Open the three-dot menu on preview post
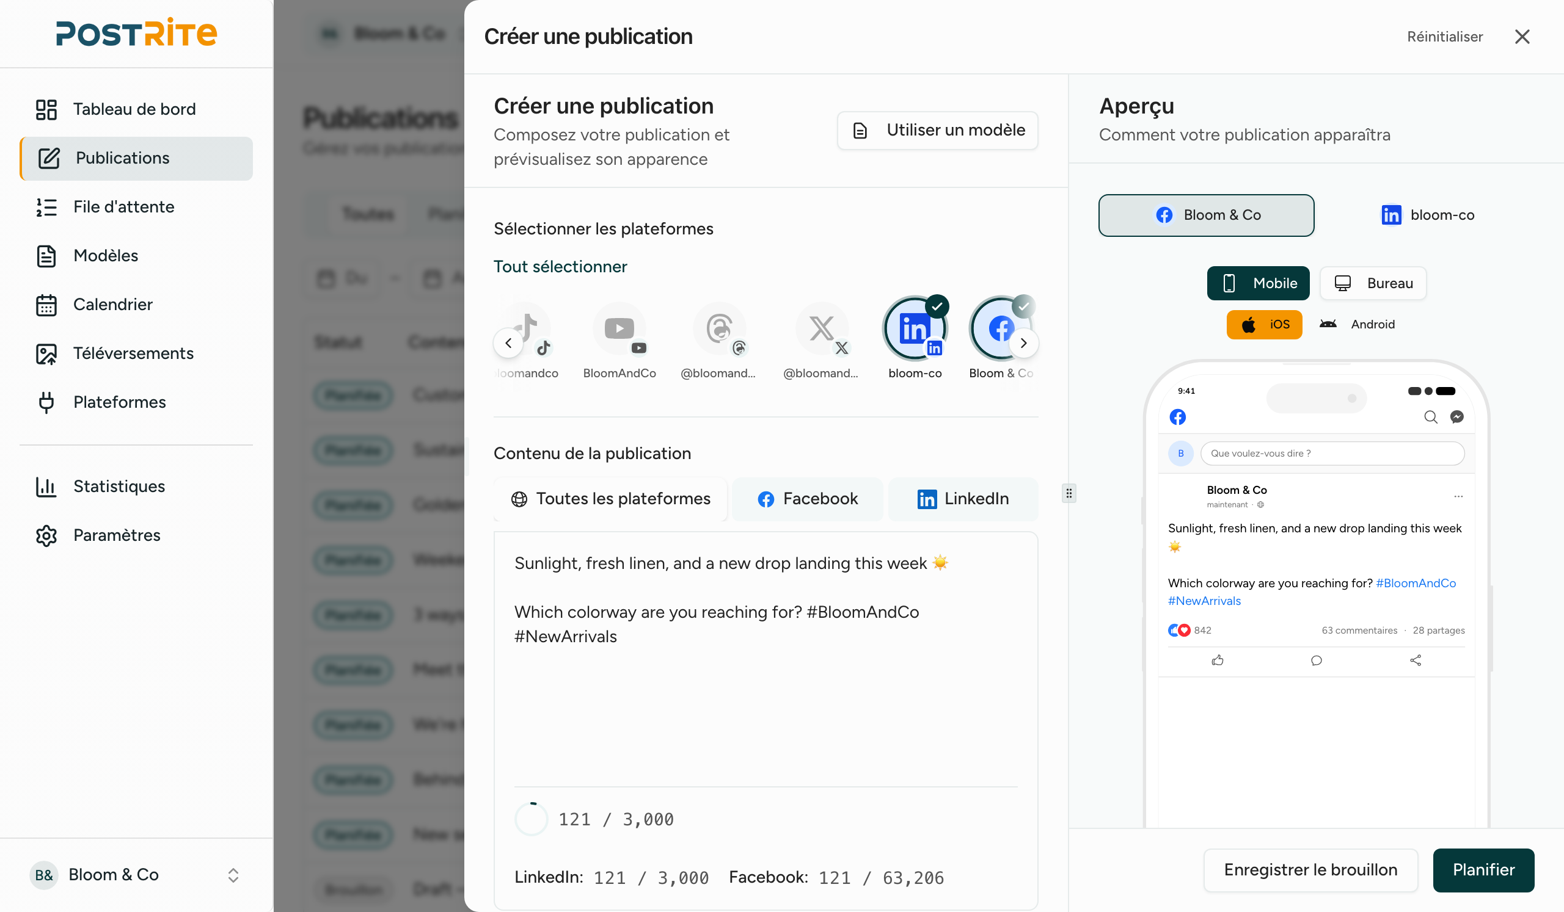 [1458, 497]
